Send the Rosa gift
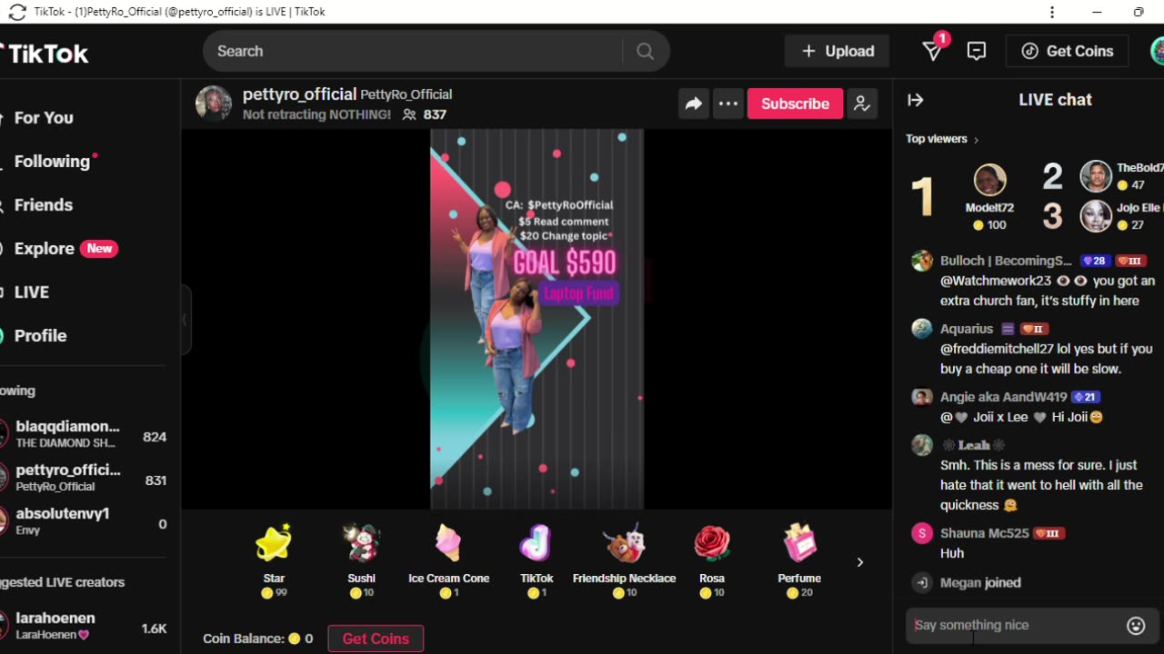Image resolution: width=1164 pixels, height=654 pixels. 712,560
